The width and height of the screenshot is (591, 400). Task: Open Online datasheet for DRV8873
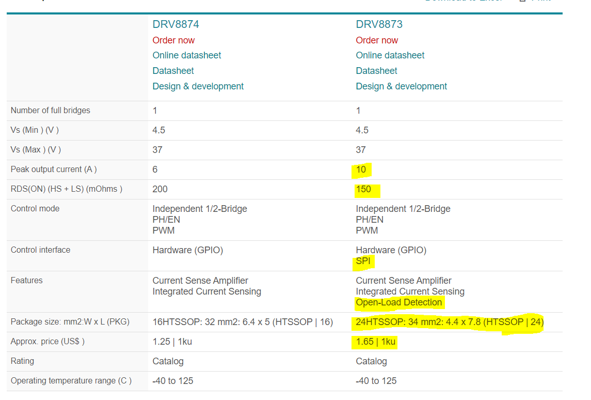[390, 55]
